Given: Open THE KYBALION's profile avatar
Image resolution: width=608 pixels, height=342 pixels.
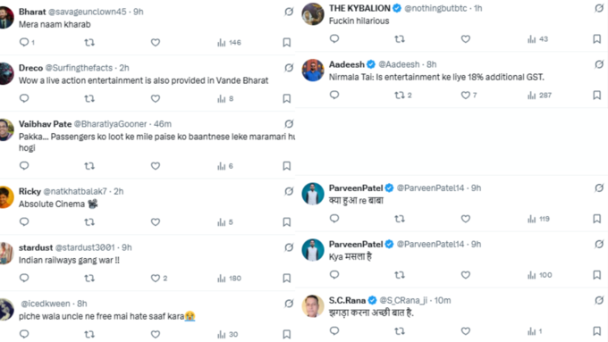Looking at the screenshot, I should click(x=313, y=14).
